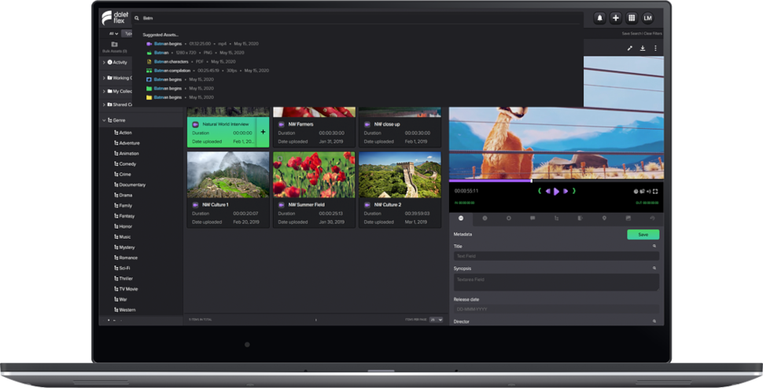Click the Dalet Flex logo
763x388 pixels.
(x=115, y=18)
